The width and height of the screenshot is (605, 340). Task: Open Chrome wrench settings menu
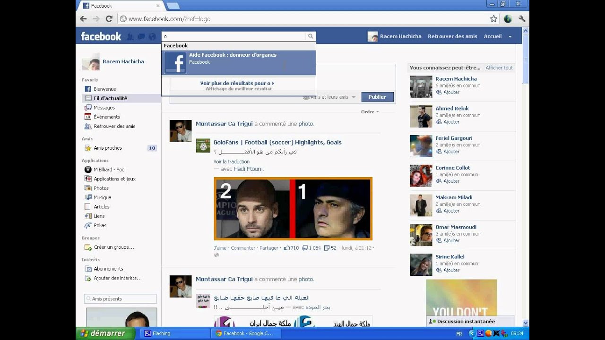coord(522,19)
